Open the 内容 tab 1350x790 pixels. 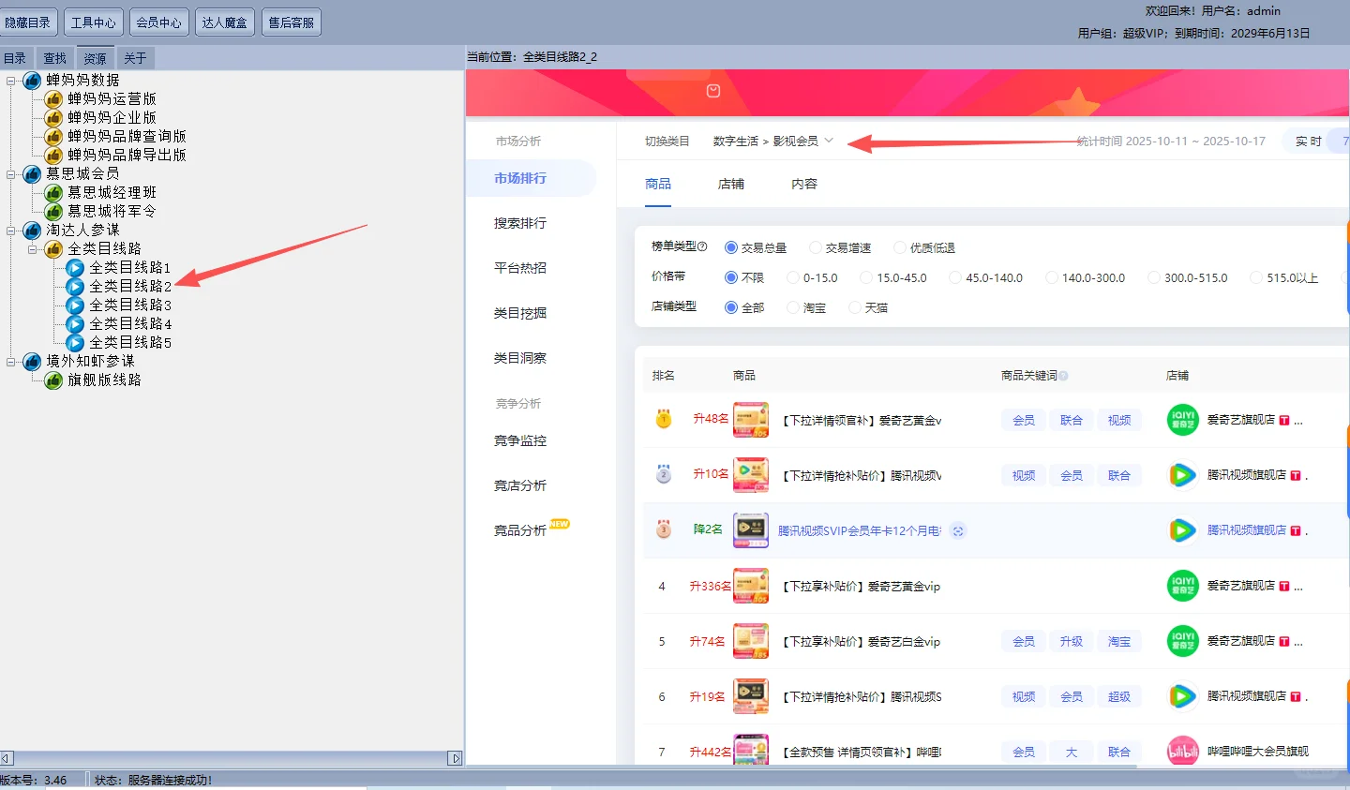click(804, 185)
